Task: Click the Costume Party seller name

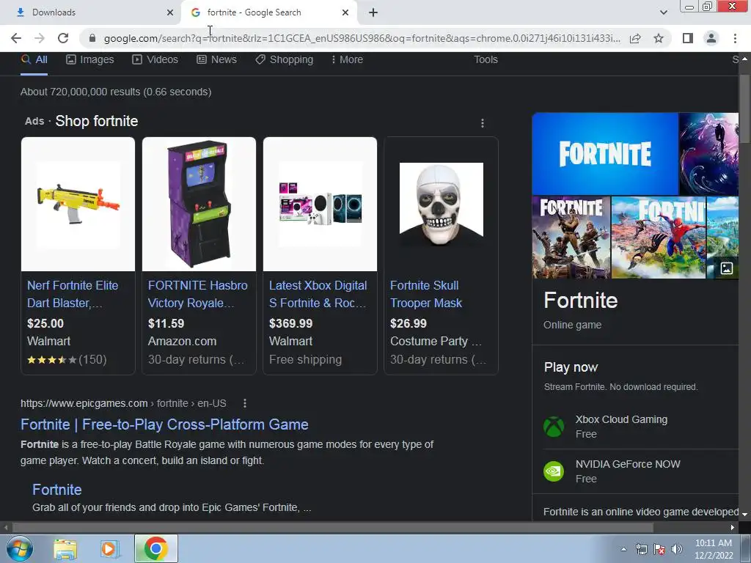Action: coord(436,341)
